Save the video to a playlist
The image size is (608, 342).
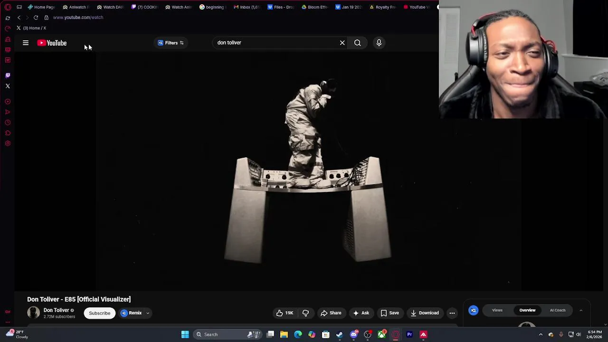[389, 313]
